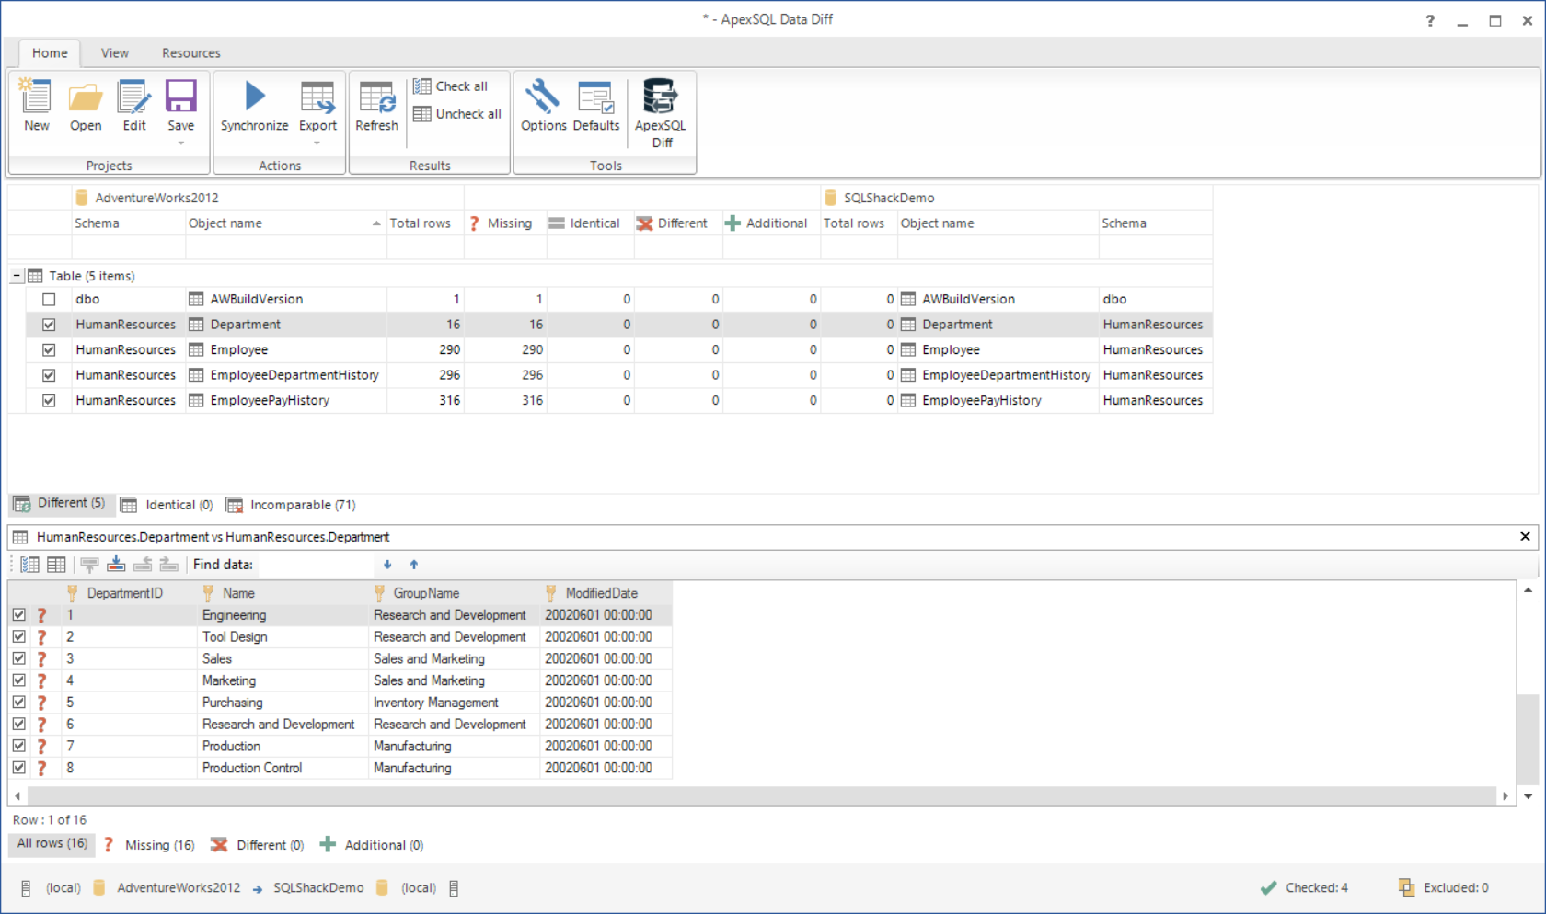This screenshot has height=914, width=1546.
Task: Uncheck the EmployeePayHistory table checkbox
Action: tap(49, 401)
